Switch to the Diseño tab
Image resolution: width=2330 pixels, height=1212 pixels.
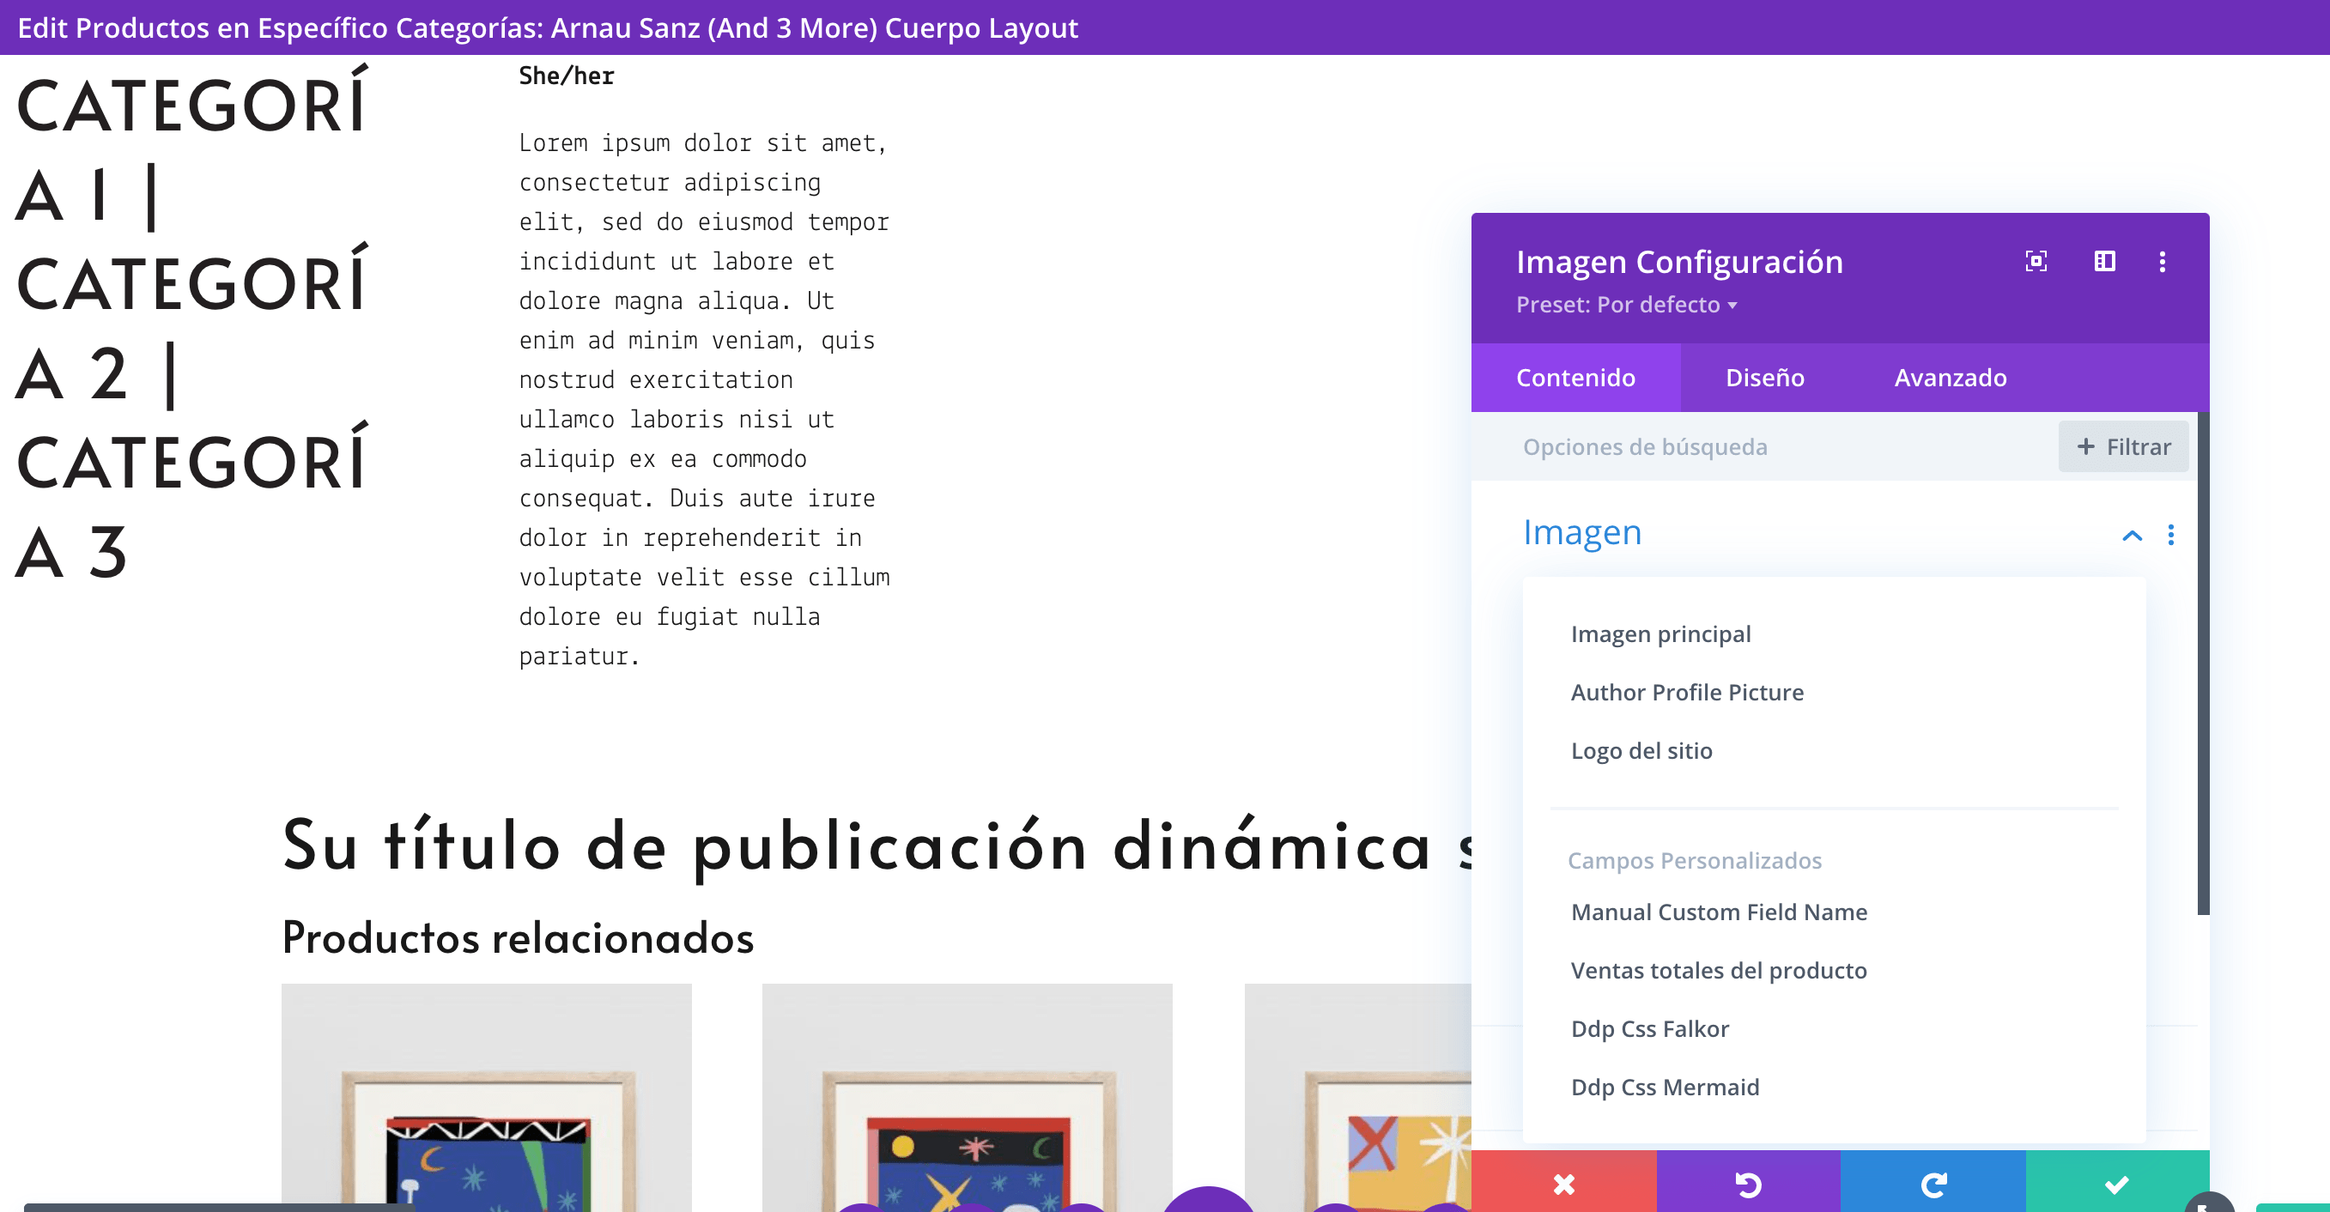(x=1763, y=377)
